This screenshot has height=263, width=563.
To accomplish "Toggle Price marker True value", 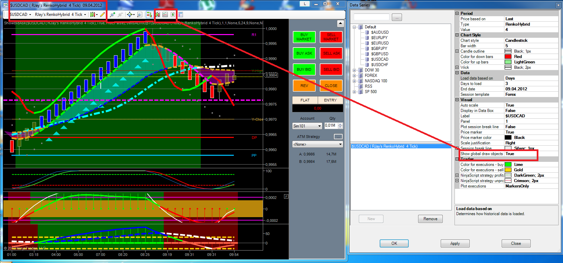I will tap(531, 132).
